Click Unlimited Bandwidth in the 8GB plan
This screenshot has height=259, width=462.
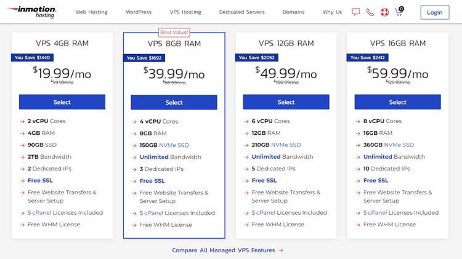pos(170,157)
